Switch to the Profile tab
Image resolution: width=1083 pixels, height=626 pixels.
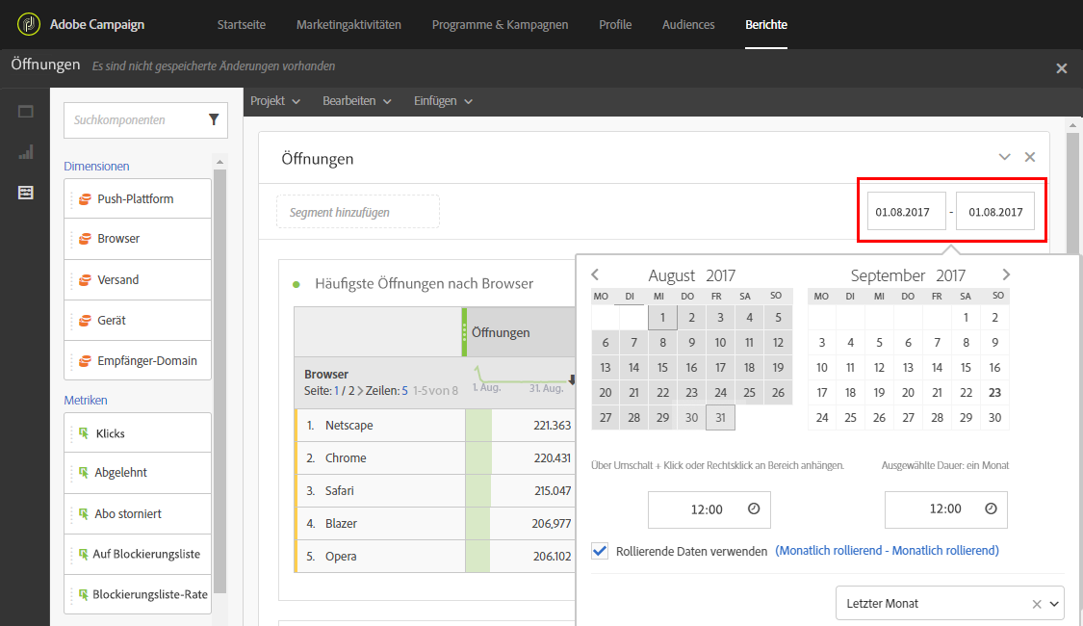click(615, 24)
